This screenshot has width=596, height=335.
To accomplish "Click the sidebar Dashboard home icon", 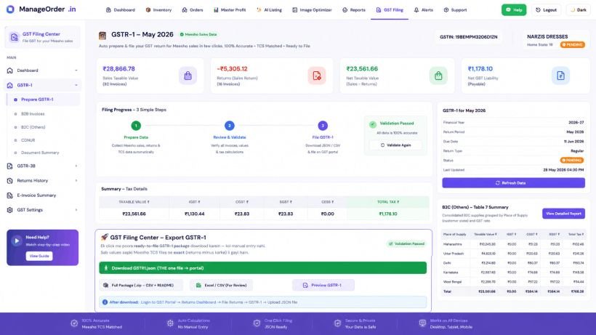I will click(x=10, y=70).
